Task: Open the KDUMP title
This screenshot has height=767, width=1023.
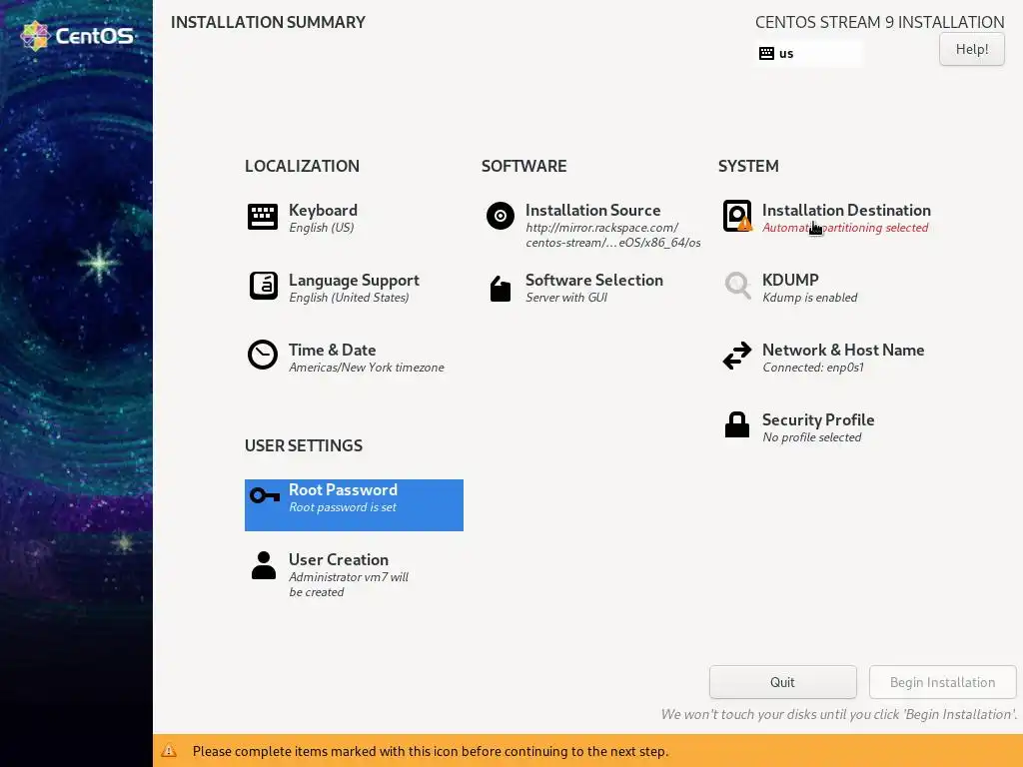Action: (790, 280)
